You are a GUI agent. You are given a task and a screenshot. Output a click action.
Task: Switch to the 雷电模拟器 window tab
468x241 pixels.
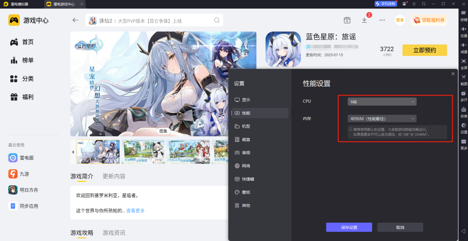tap(20, 4)
